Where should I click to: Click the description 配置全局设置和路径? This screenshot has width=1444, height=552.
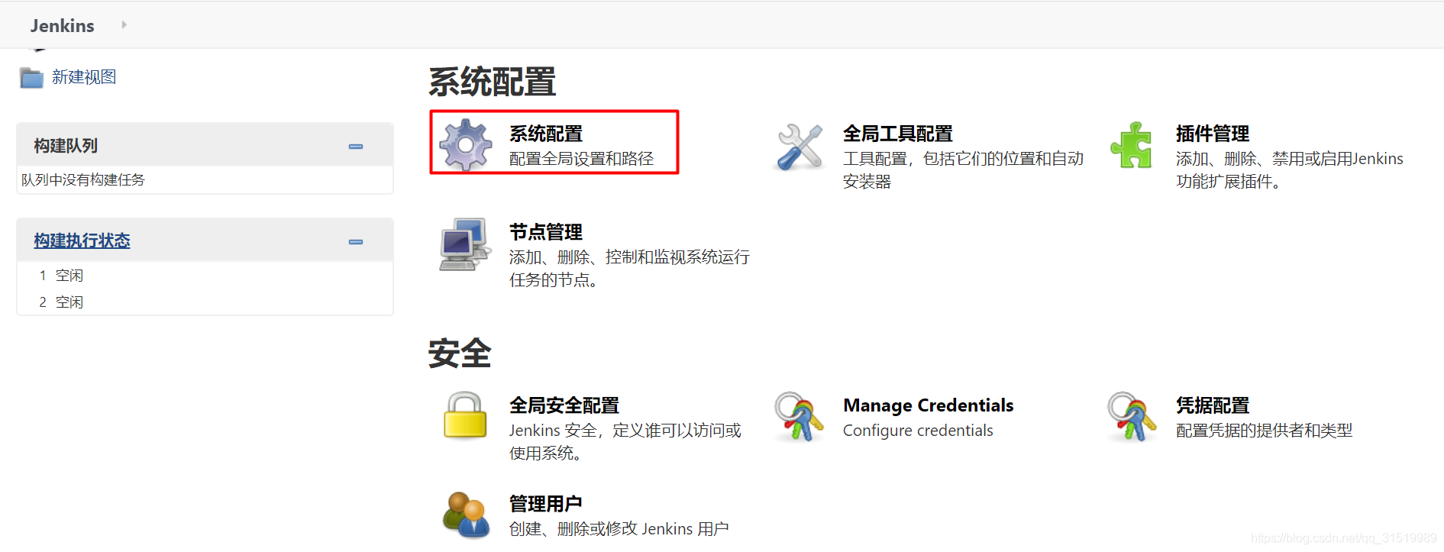click(x=582, y=158)
